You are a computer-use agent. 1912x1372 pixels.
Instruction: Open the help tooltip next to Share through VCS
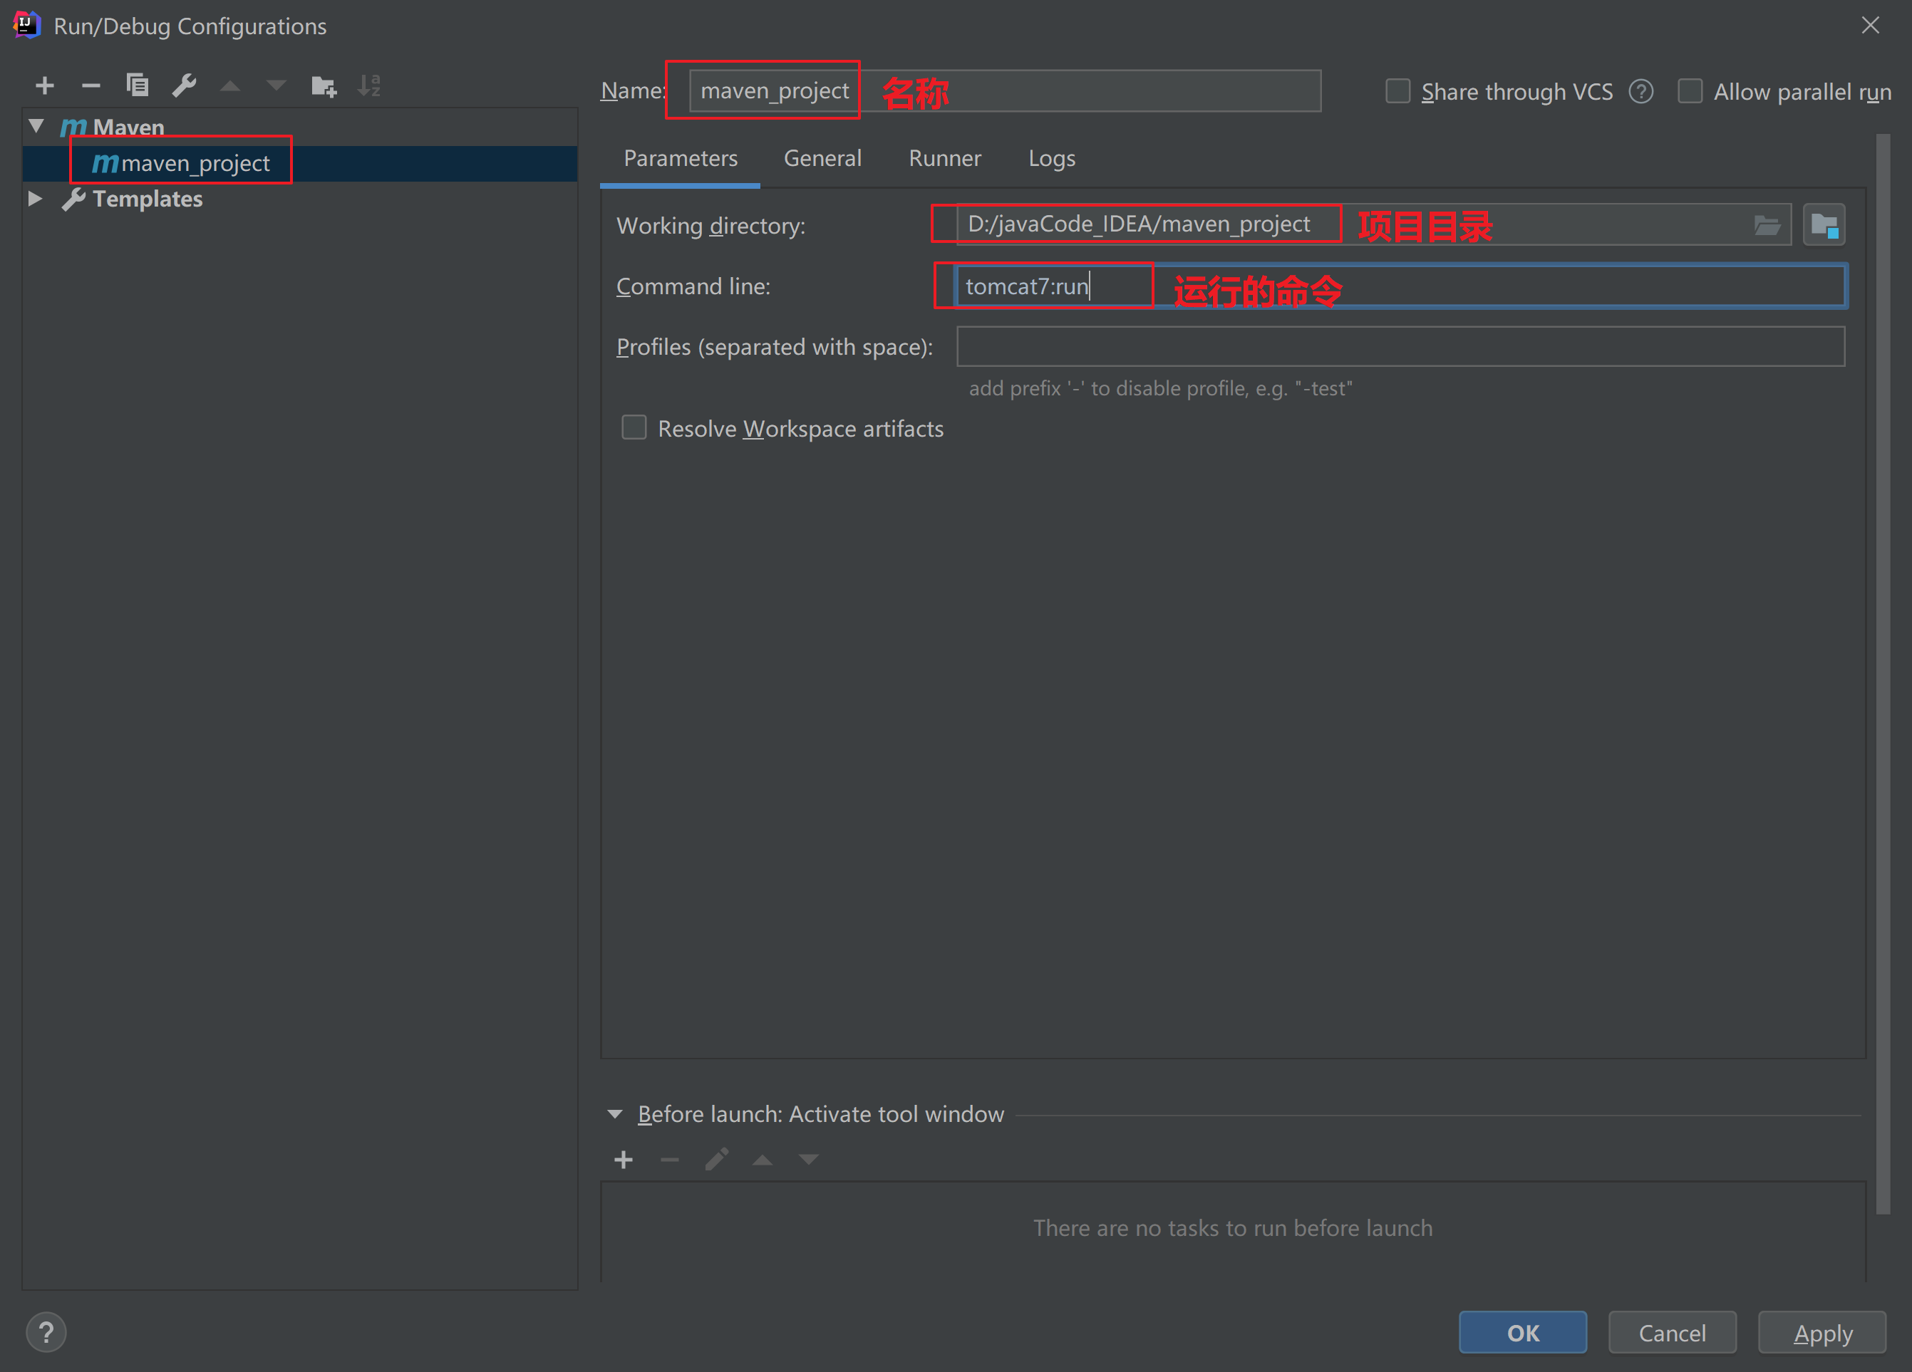(1640, 91)
